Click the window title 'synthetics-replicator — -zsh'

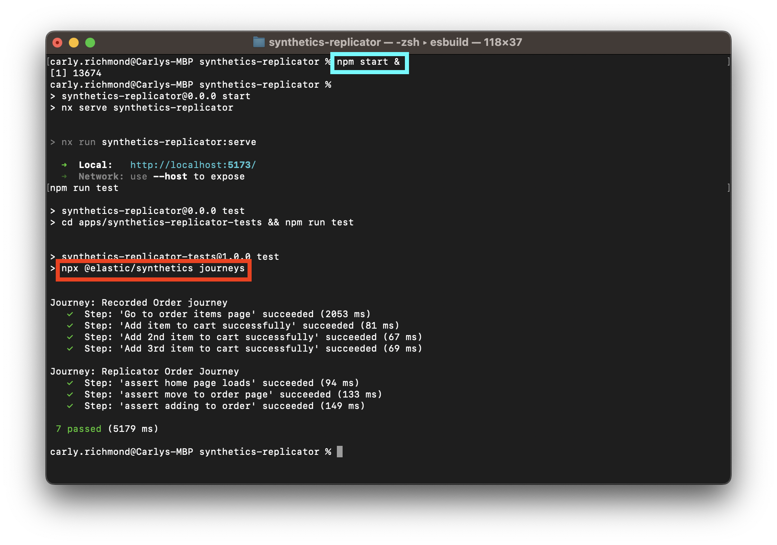[x=344, y=42]
